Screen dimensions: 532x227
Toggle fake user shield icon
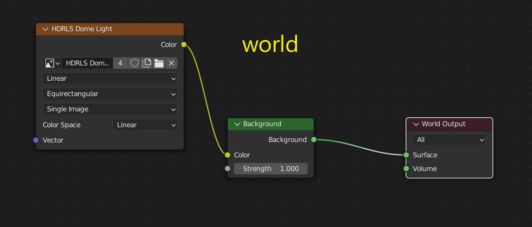click(x=134, y=63)
